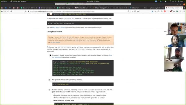Click 'Overwrite your existing tags' bullet

pyautogui.click(x=64, y=100)
